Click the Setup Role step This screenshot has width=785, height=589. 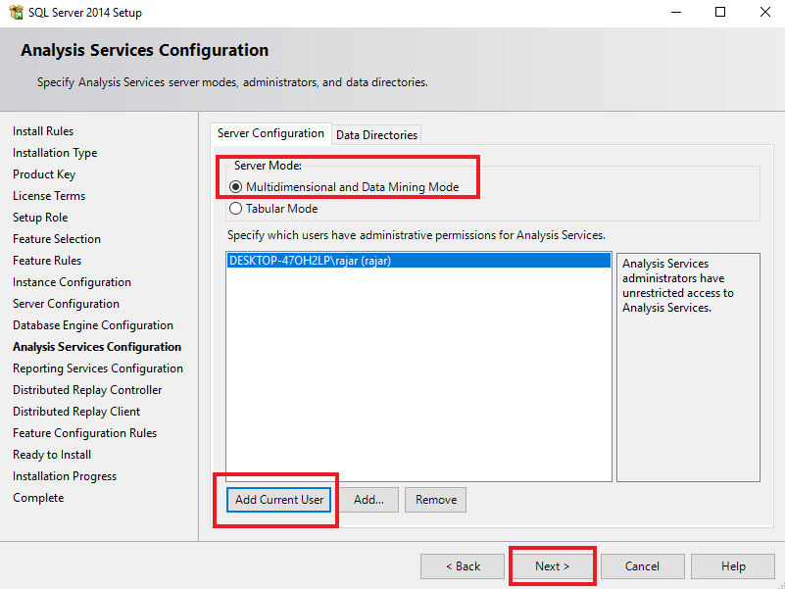coord(40,218)
